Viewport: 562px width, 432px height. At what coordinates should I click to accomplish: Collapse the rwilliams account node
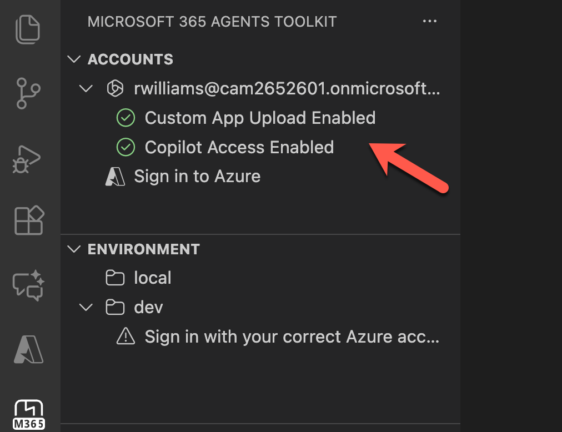(x=86, y=89)
